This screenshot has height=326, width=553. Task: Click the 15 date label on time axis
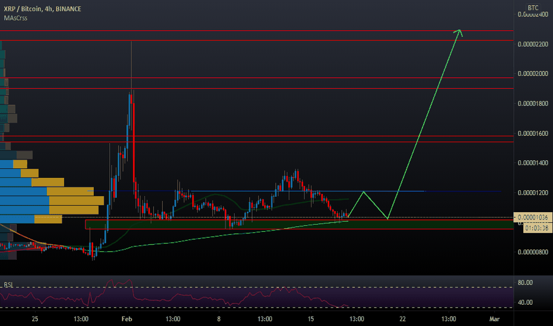(x=311, y=319)
